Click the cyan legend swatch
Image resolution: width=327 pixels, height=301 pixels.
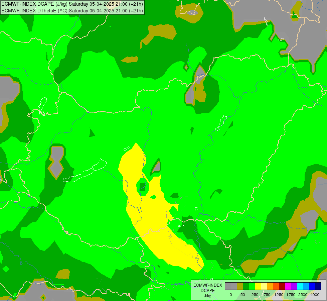pyautogui.click(x=300, y=286)
